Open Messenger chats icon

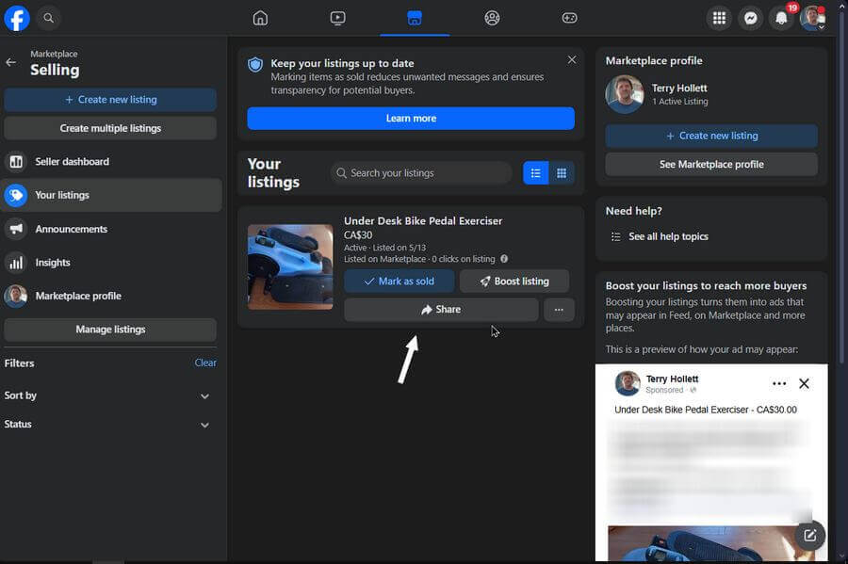pos(751,19)
